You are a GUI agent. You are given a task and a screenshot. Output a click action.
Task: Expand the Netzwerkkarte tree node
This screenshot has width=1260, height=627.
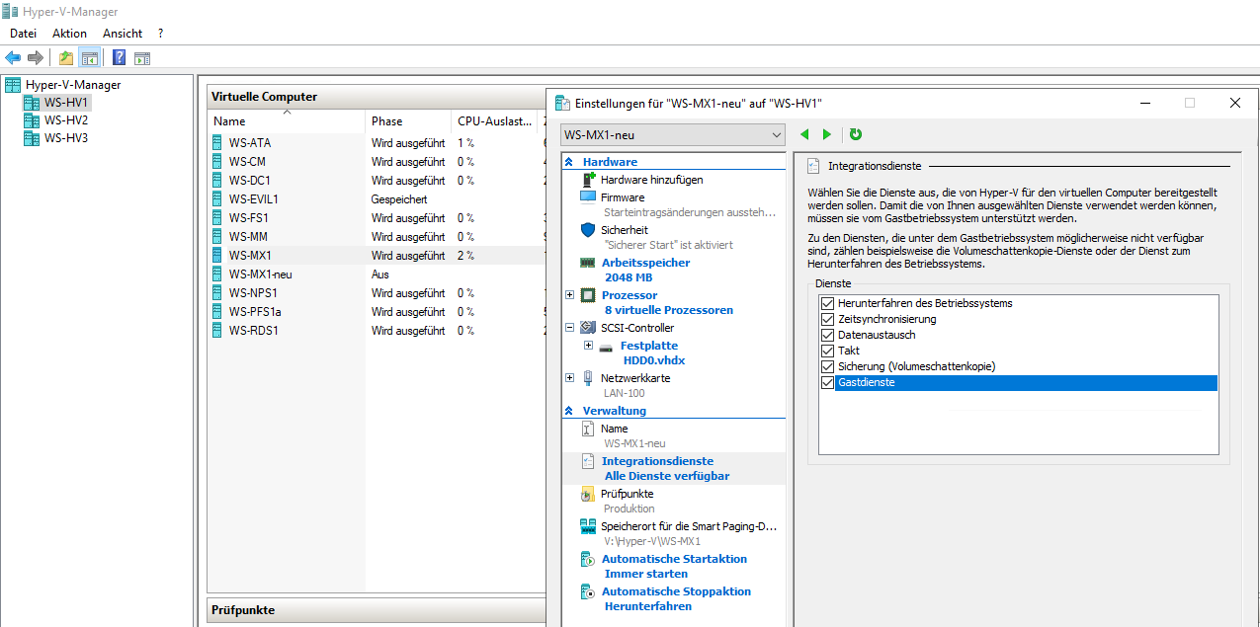point(569,378)
